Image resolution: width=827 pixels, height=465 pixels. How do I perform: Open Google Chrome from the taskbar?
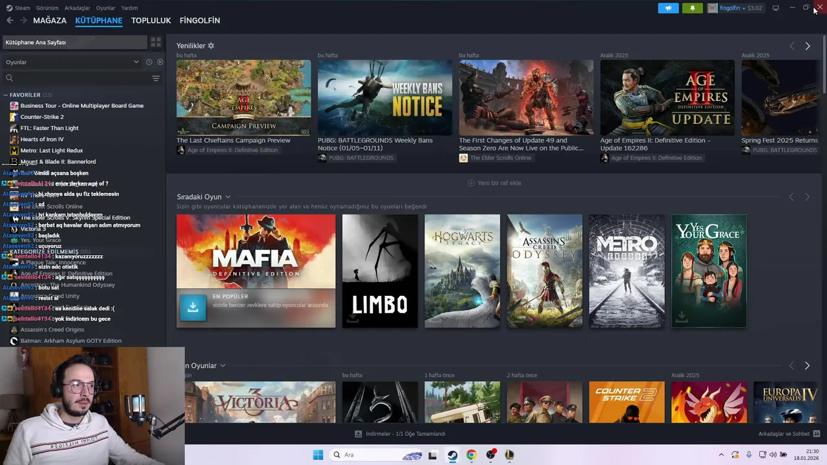click(x=471, y=455)
